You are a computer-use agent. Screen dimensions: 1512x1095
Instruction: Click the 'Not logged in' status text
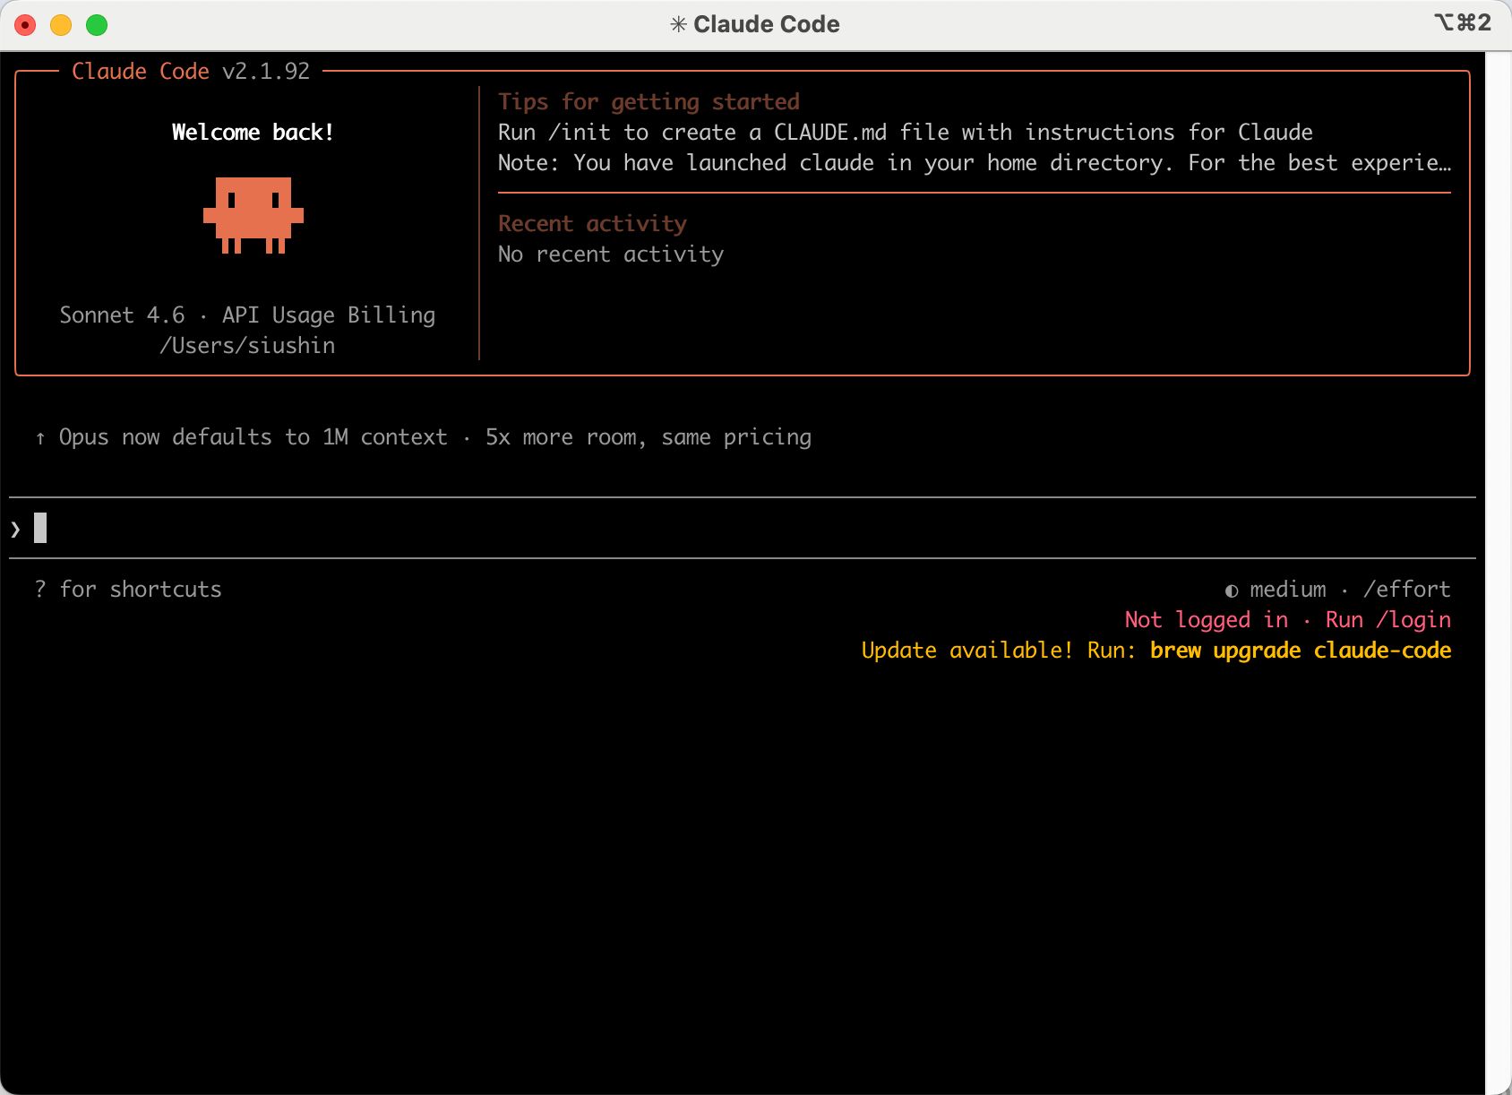(1207, 620)
